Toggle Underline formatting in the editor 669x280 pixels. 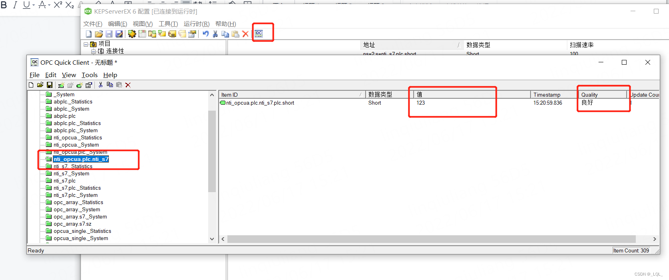click(26, 5)
